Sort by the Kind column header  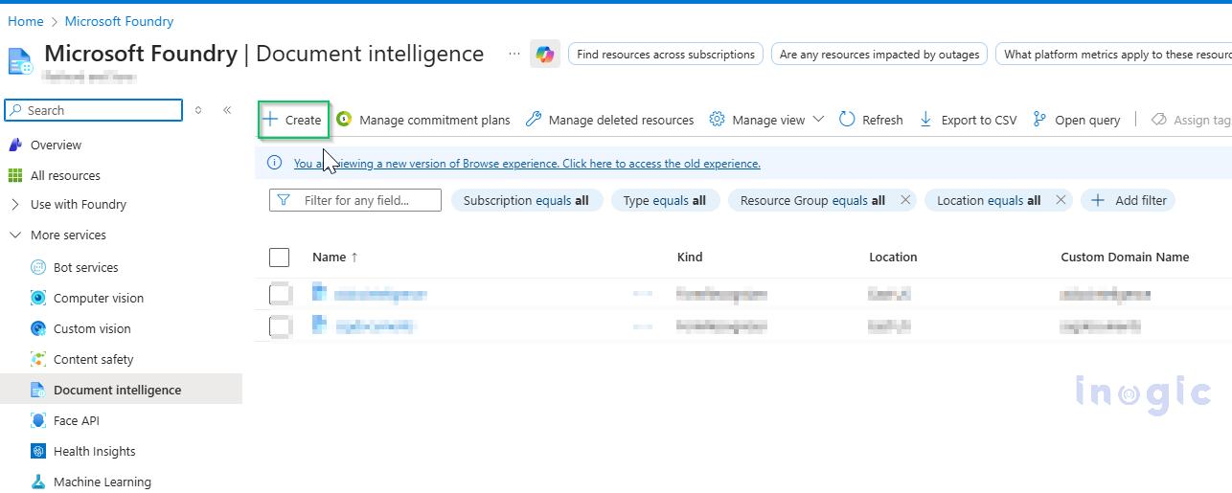[x=690, y=257]
